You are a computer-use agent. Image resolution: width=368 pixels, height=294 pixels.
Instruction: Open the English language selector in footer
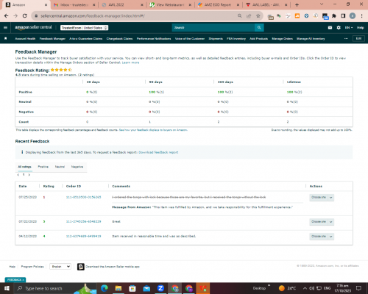(60, 267)
